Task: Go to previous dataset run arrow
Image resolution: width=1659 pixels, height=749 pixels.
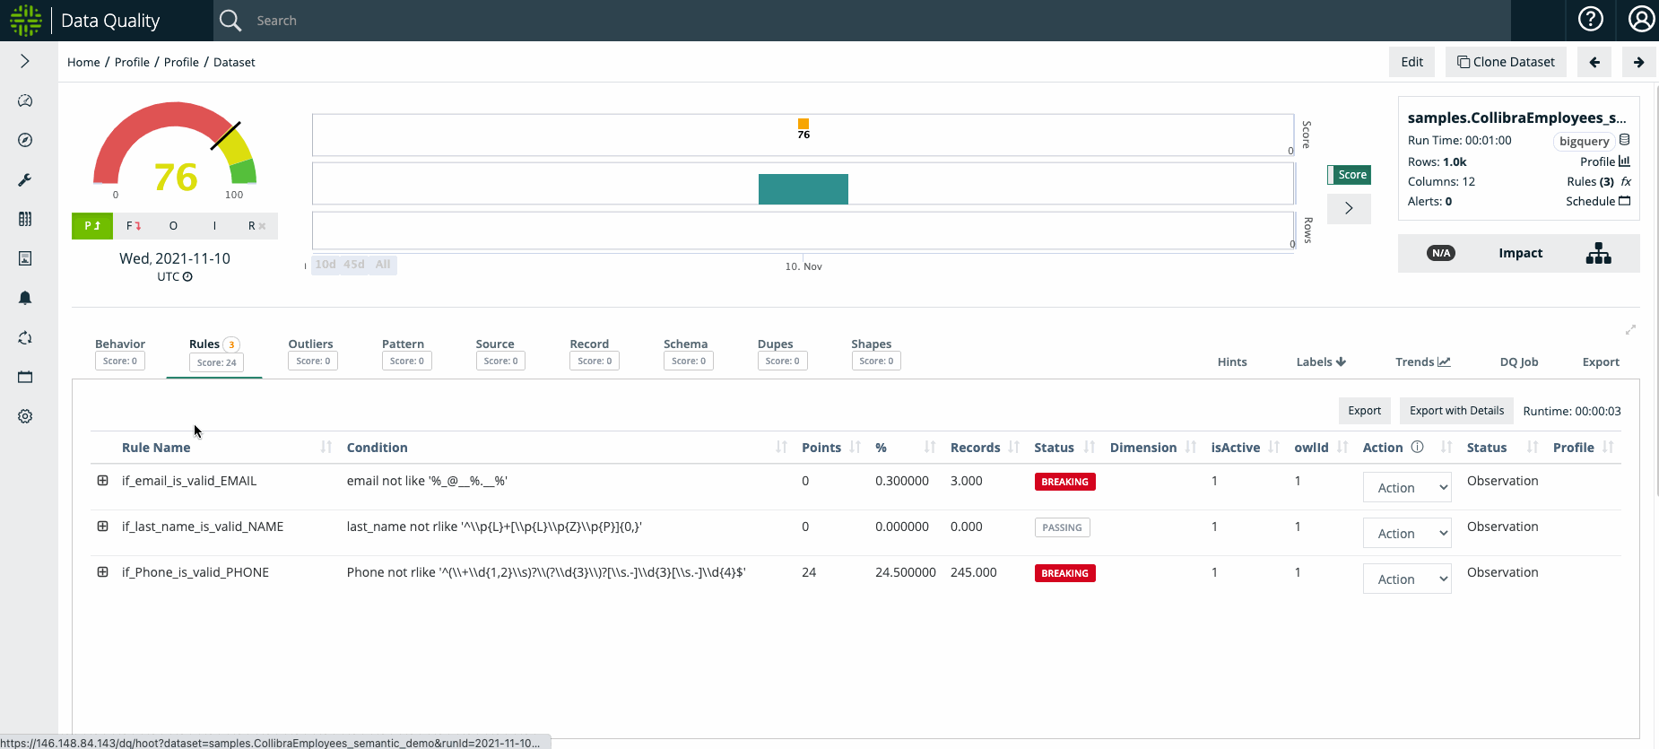Action: (1594, 62)
